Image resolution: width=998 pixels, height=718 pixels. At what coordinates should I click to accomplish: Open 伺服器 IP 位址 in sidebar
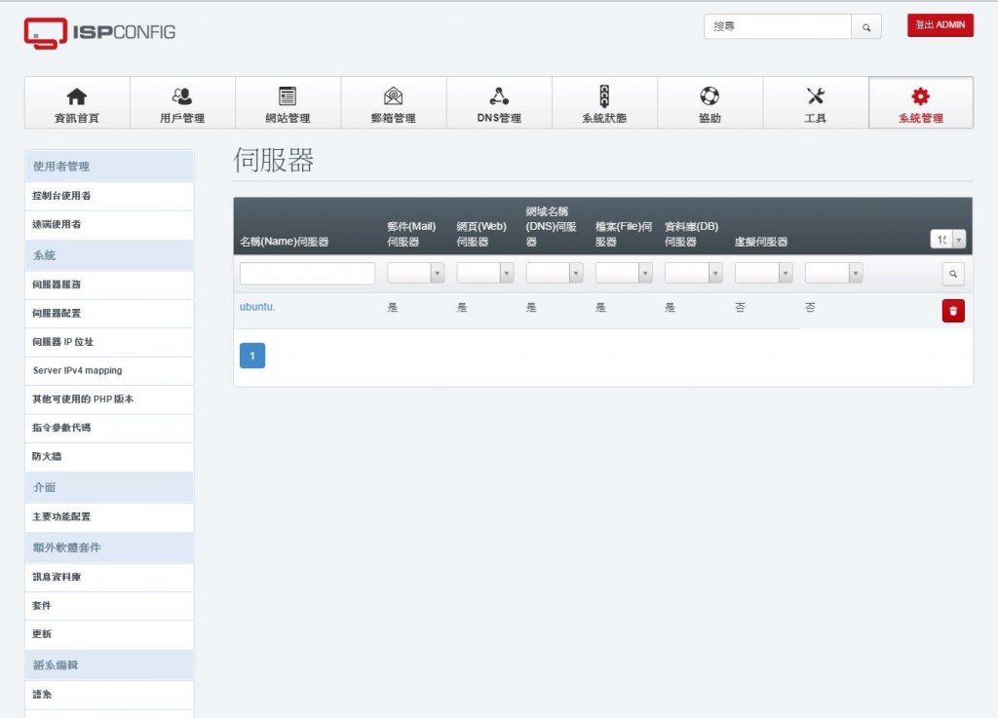tap(109, 342)
